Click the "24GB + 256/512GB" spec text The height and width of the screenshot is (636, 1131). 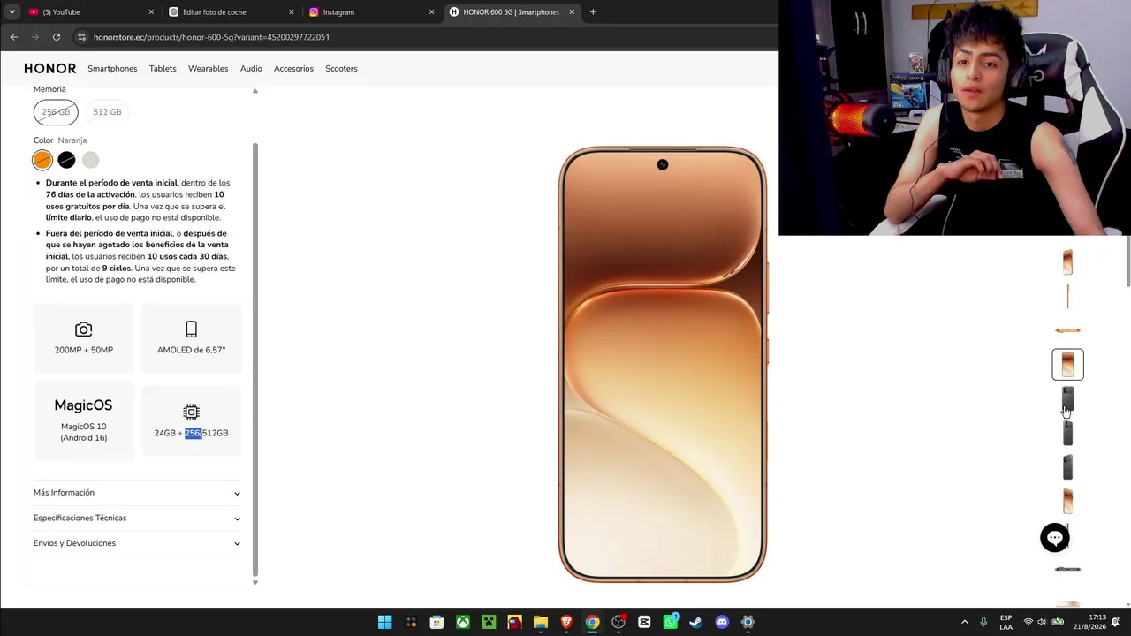coord(191,433)
